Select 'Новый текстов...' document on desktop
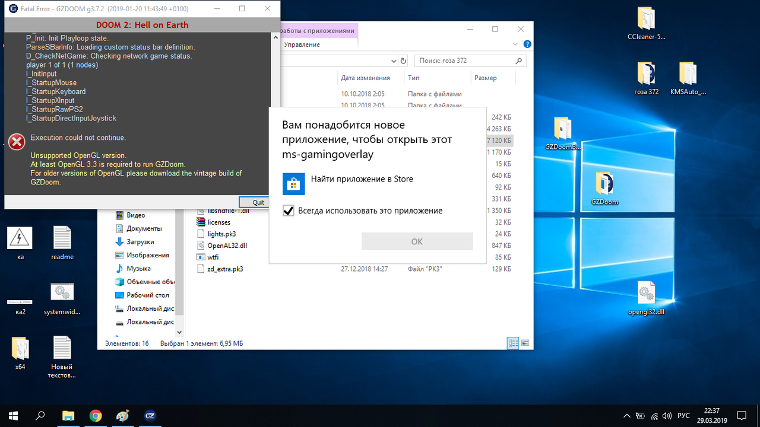760x427 pixels. [x=62, y=357]
